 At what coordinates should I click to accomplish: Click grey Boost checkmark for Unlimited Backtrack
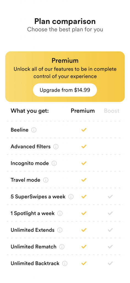[110, 263]
